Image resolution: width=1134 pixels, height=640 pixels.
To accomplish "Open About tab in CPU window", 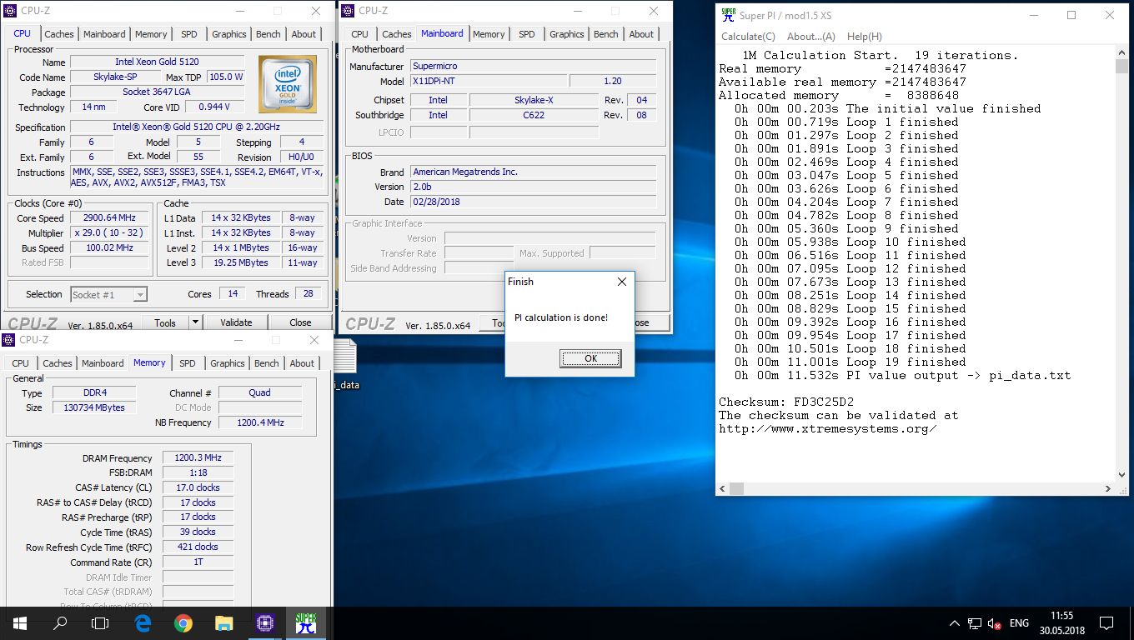I will [304, 34].
